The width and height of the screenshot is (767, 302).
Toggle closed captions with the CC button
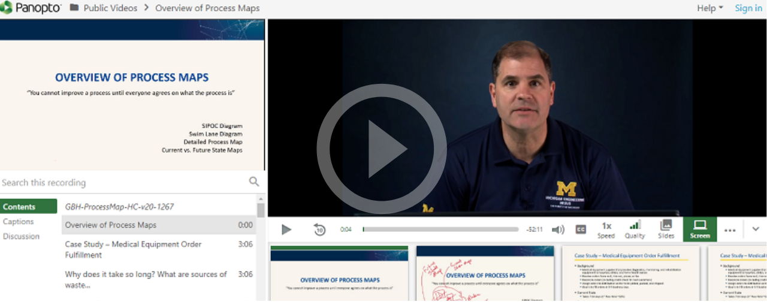(x=581, y=229)
